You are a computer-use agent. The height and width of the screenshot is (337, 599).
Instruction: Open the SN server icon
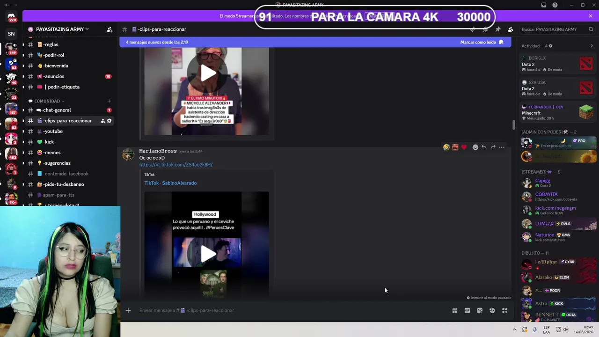coord(11,34)
